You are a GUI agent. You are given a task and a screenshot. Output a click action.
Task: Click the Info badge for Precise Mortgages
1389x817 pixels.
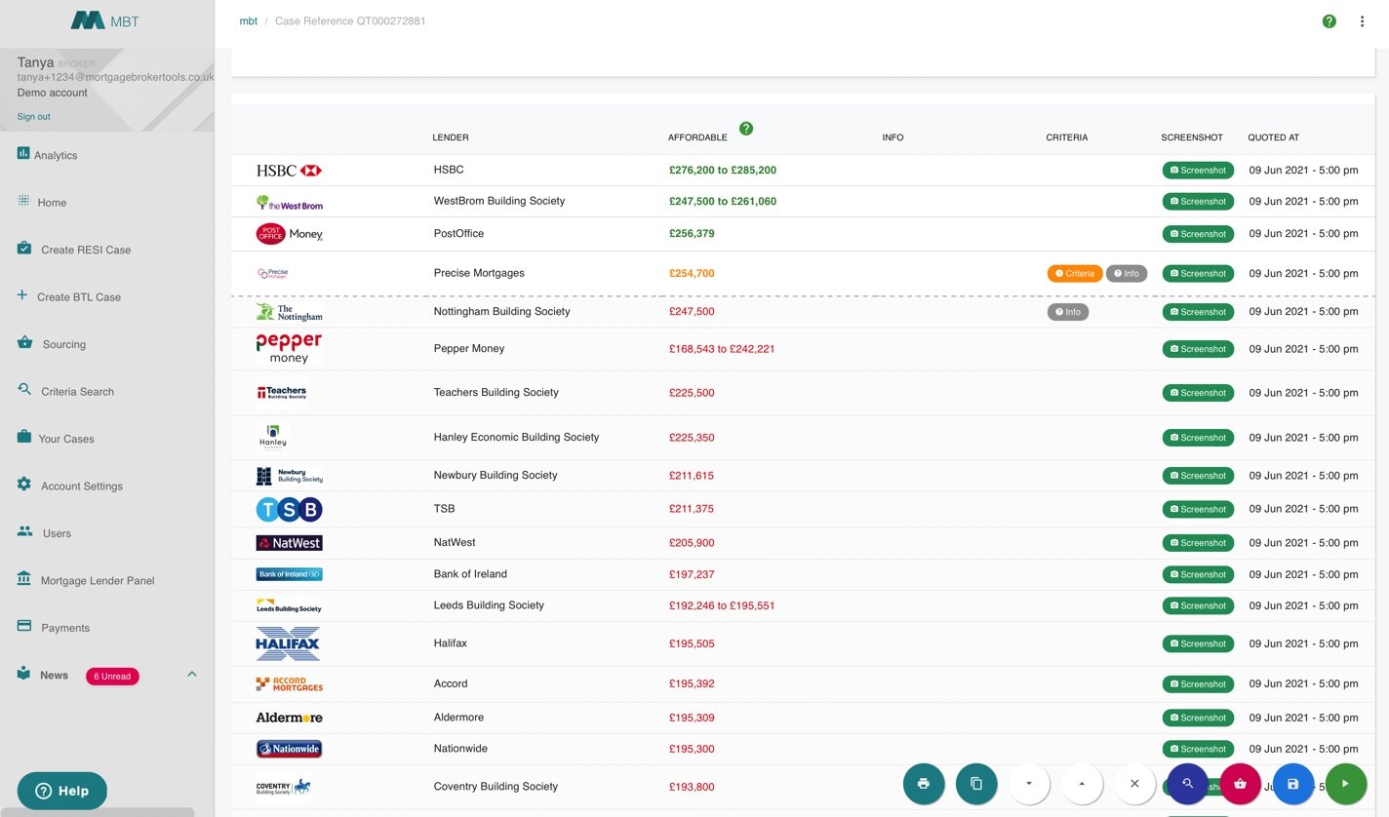(1127, 274)
